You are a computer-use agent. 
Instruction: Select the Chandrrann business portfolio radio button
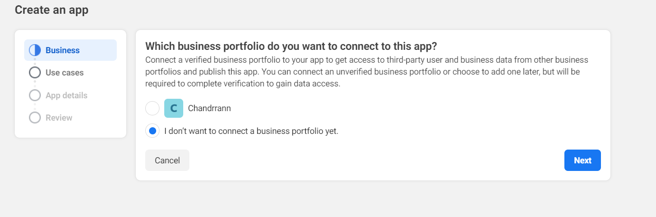click(152, 108)
